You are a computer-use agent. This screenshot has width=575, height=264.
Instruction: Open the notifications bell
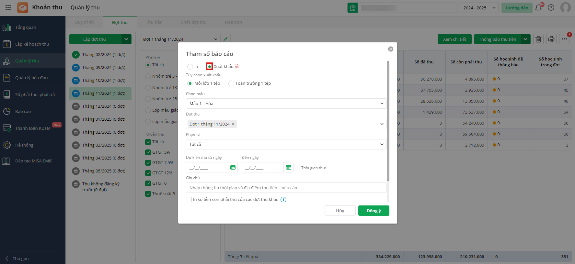click(538, 8)
